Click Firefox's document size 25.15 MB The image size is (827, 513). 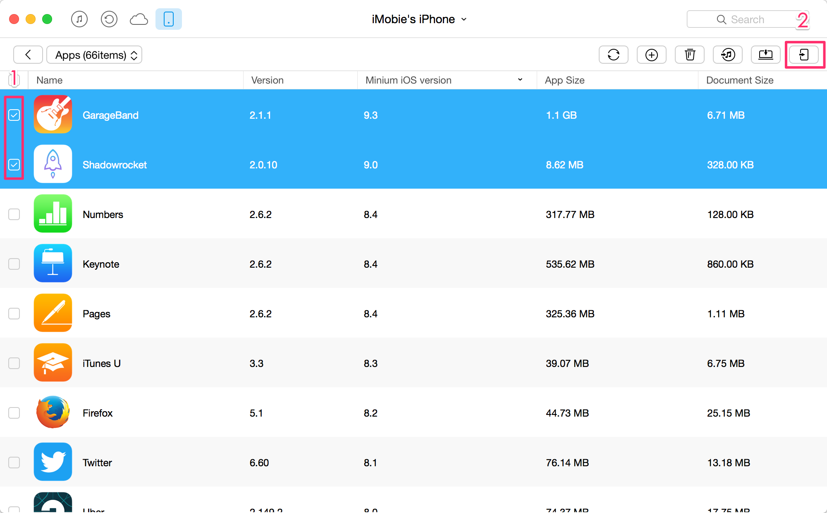click(729, 413)
